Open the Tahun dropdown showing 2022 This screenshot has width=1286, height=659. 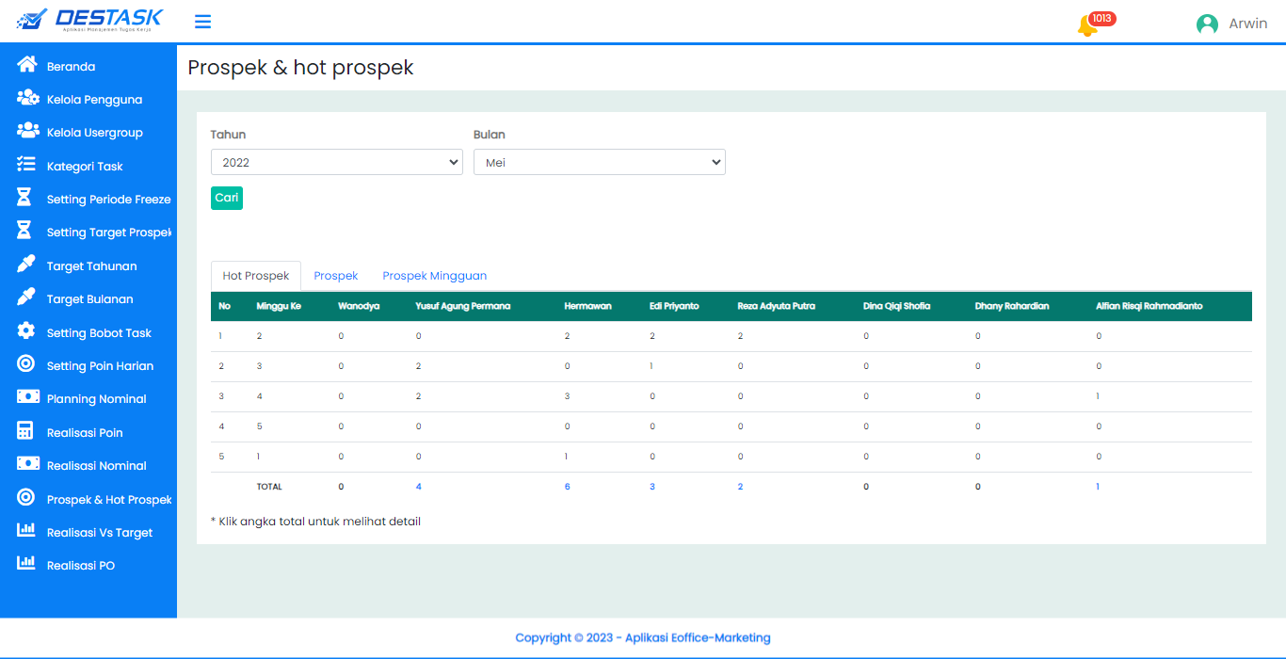336,162
